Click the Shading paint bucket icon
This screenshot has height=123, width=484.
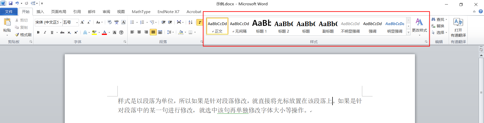coord(181,32)
